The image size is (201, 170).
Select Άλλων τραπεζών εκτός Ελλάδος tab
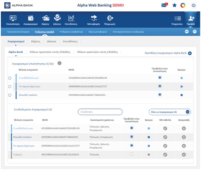pos(98,52)
